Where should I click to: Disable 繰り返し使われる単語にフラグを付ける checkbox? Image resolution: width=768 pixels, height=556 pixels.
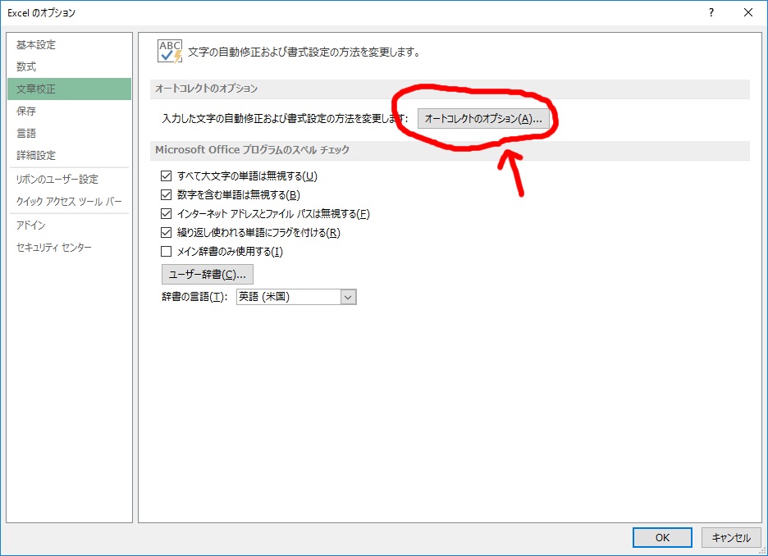166,232
